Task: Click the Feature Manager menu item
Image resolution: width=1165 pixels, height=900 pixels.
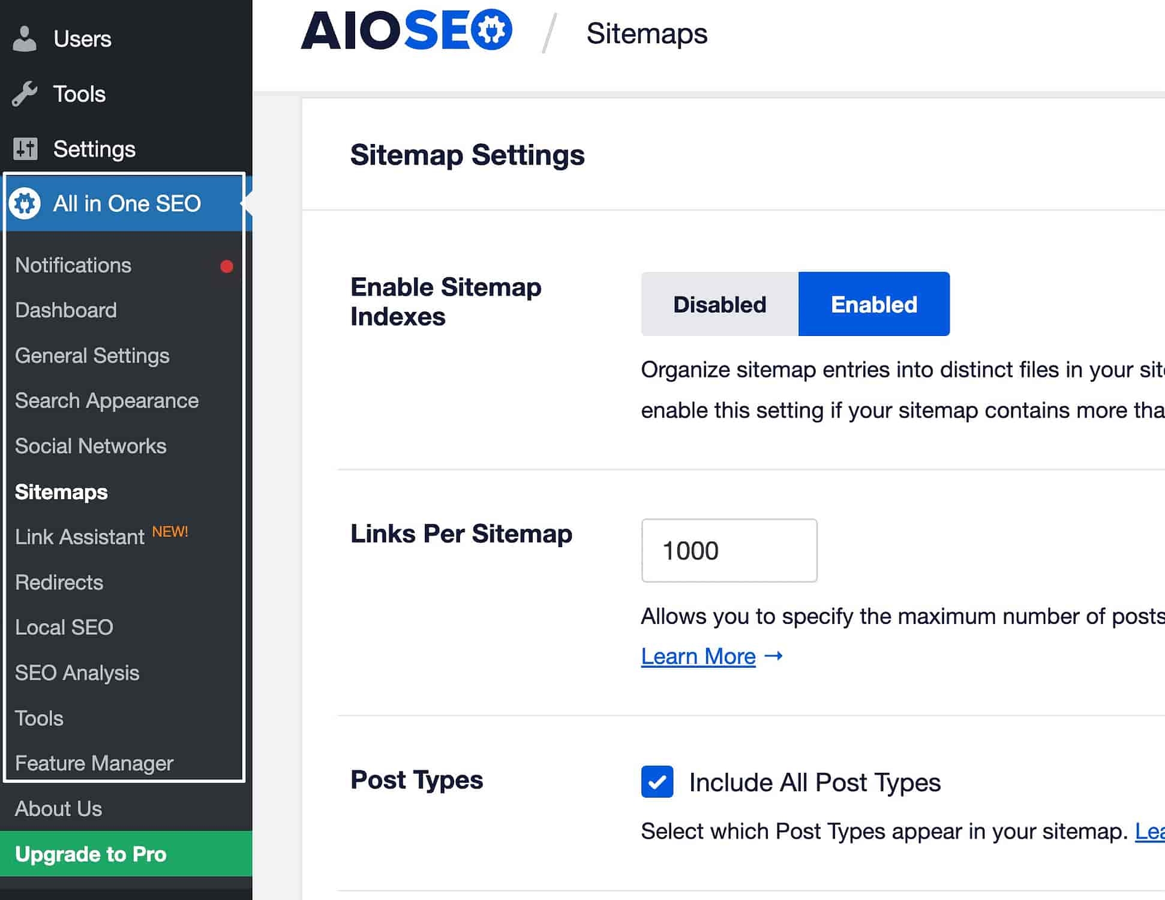Action: pos(95,763)
